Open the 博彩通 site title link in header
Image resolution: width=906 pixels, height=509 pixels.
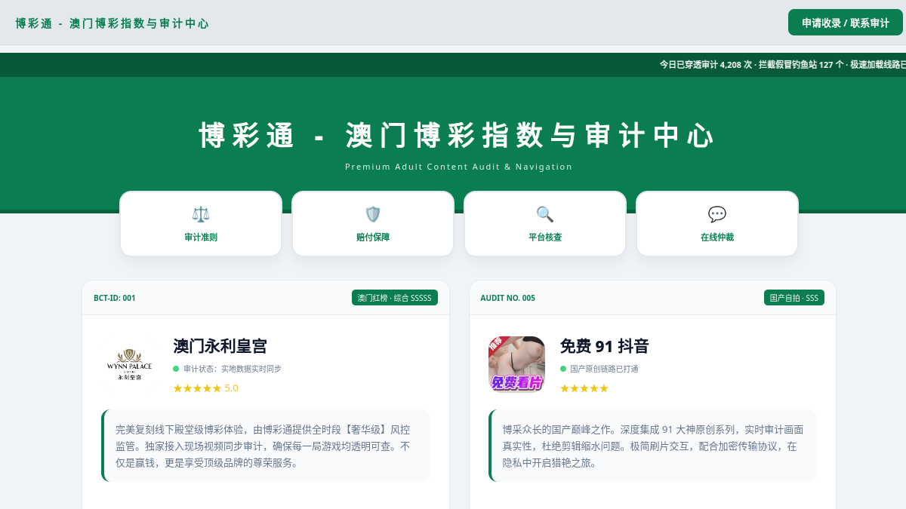click(x=112, y=23)
